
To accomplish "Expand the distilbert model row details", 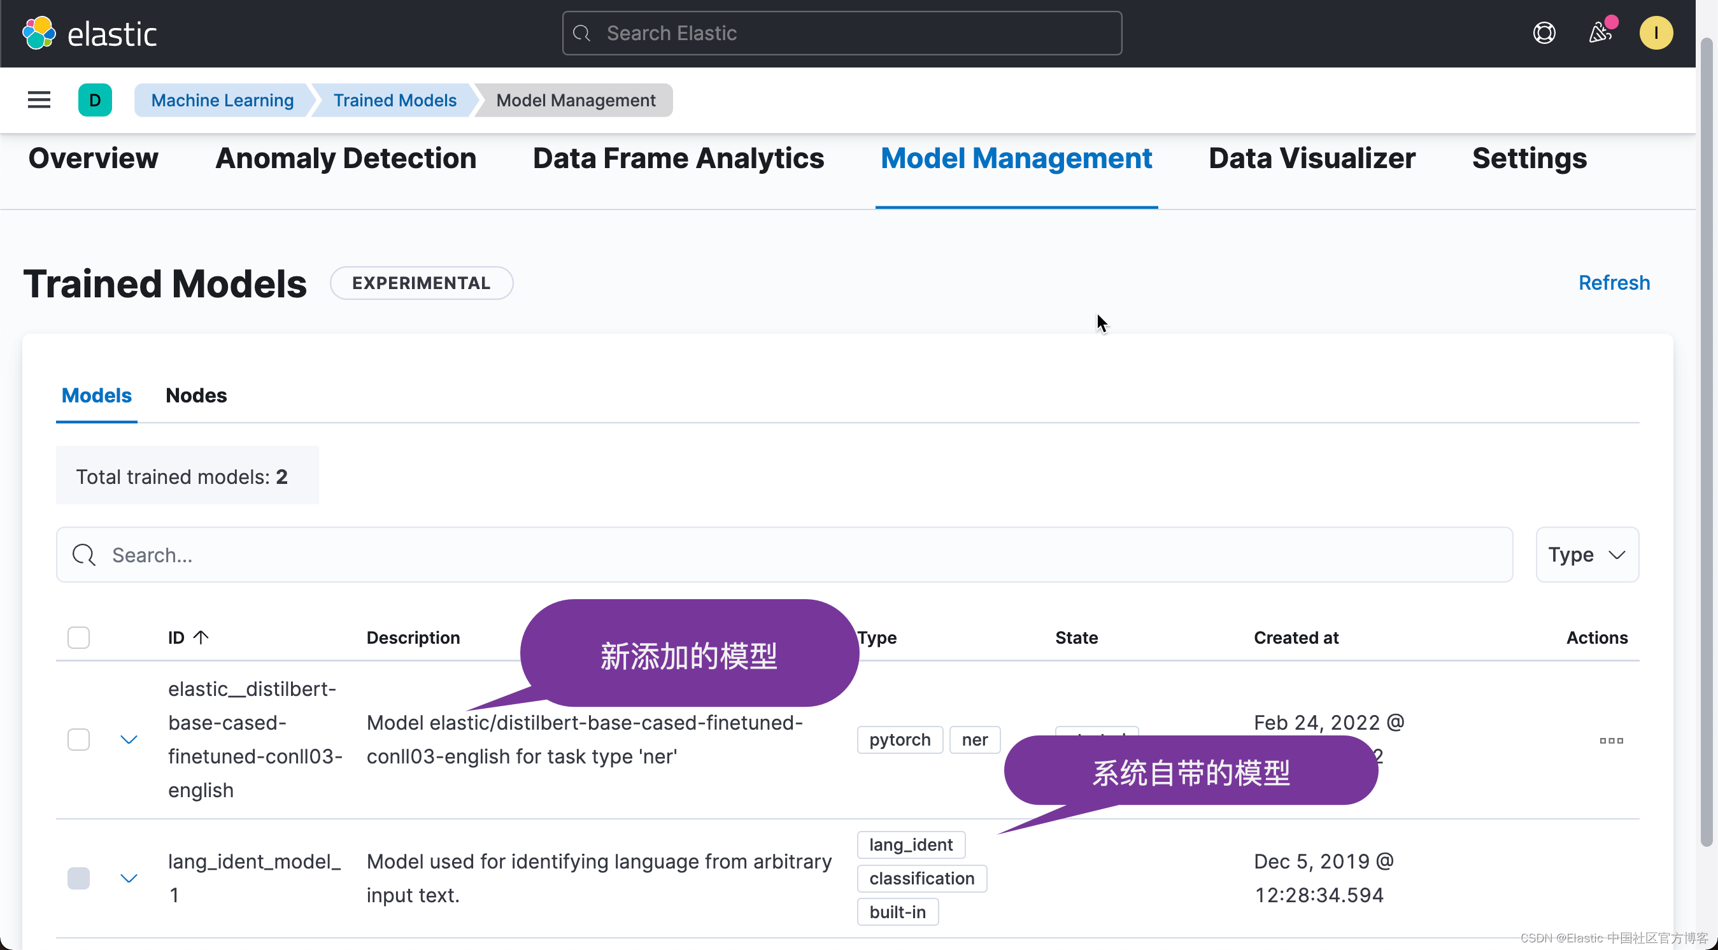I will (129, 739).
